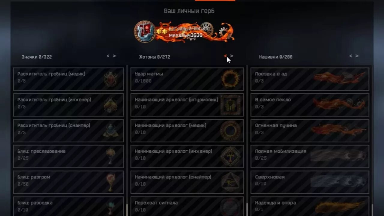This screenshot has height=216, width=384.
Task: Go to previous page of Значки
Action: pyautogui.click(x=108, y=56)
